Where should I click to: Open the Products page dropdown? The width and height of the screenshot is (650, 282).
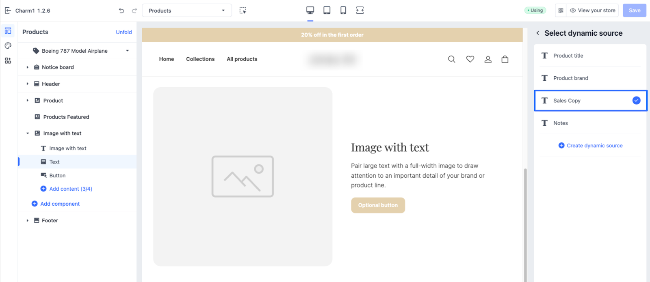186,11
